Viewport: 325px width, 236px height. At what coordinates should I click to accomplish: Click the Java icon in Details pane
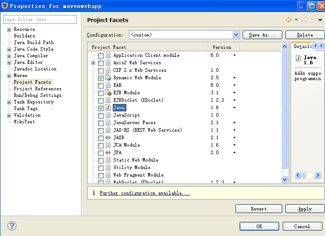[298, 58]
